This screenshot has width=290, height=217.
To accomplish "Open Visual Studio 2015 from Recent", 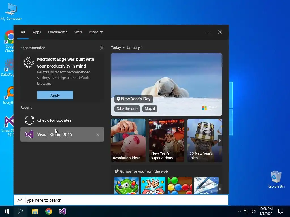I will pyautogui.click(x=62, y=134).
